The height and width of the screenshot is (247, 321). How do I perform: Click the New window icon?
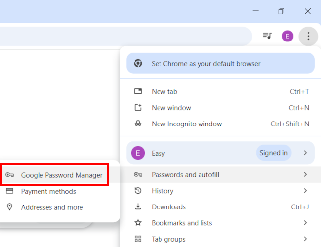[x=138, y=107]
